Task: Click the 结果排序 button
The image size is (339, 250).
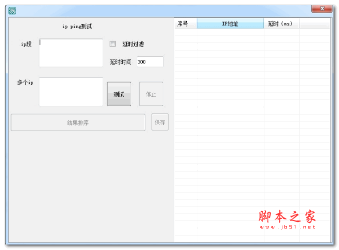Action: [78, 122]
